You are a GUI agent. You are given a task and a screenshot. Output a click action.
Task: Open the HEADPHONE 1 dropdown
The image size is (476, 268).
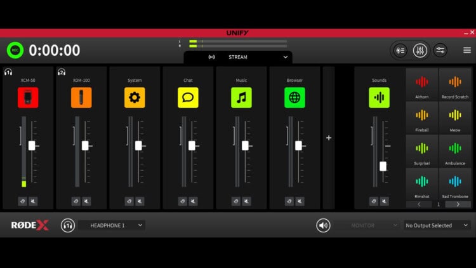click(x=112, y=225)
